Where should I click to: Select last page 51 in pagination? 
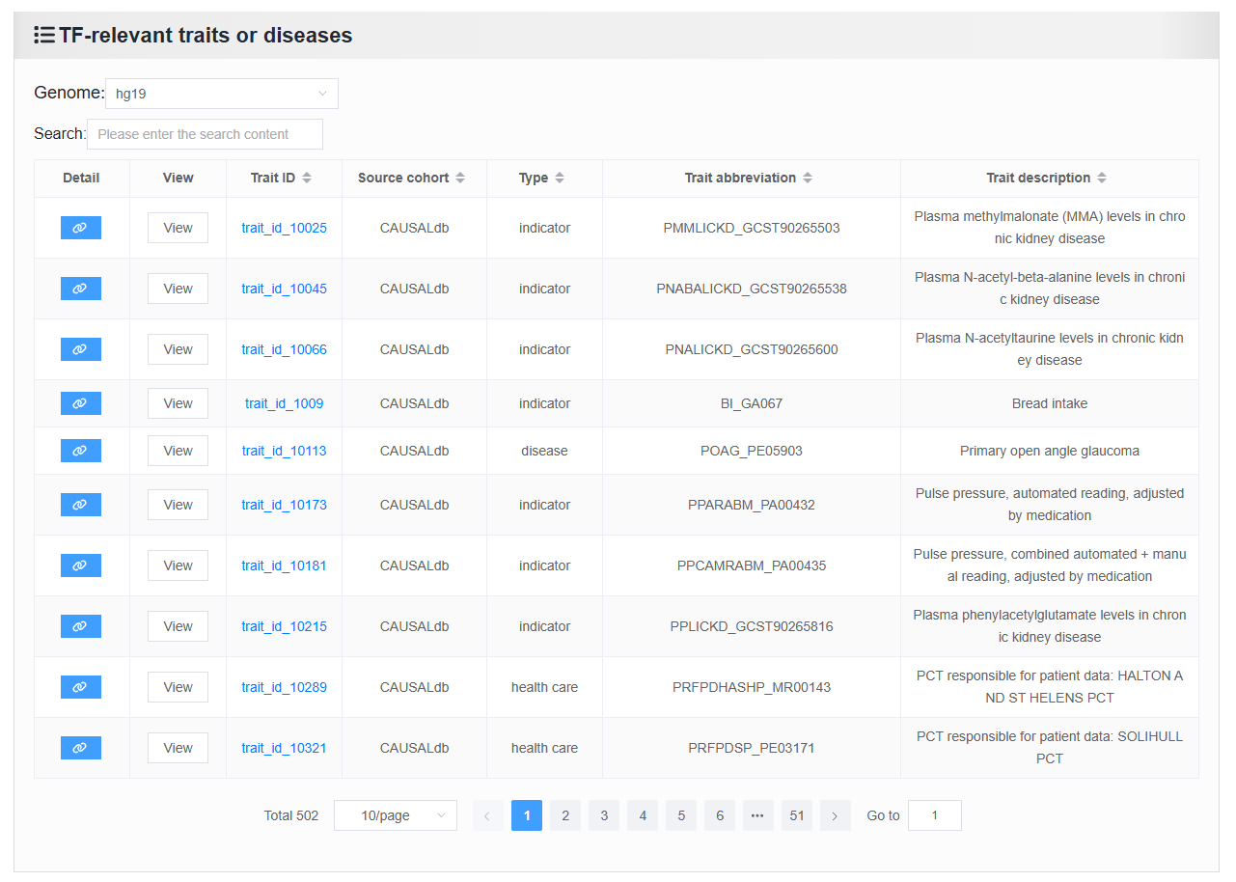click(797, 815)
